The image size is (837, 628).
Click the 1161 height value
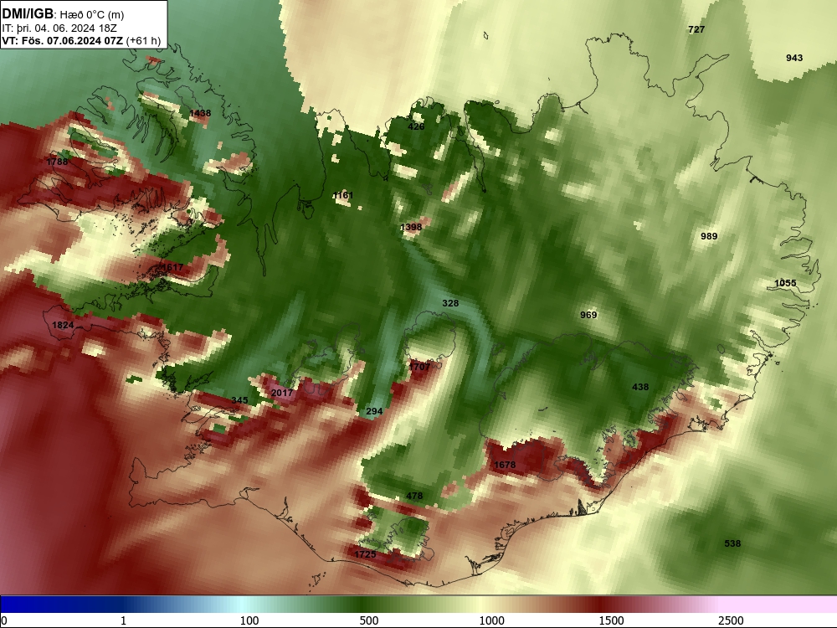343,195
